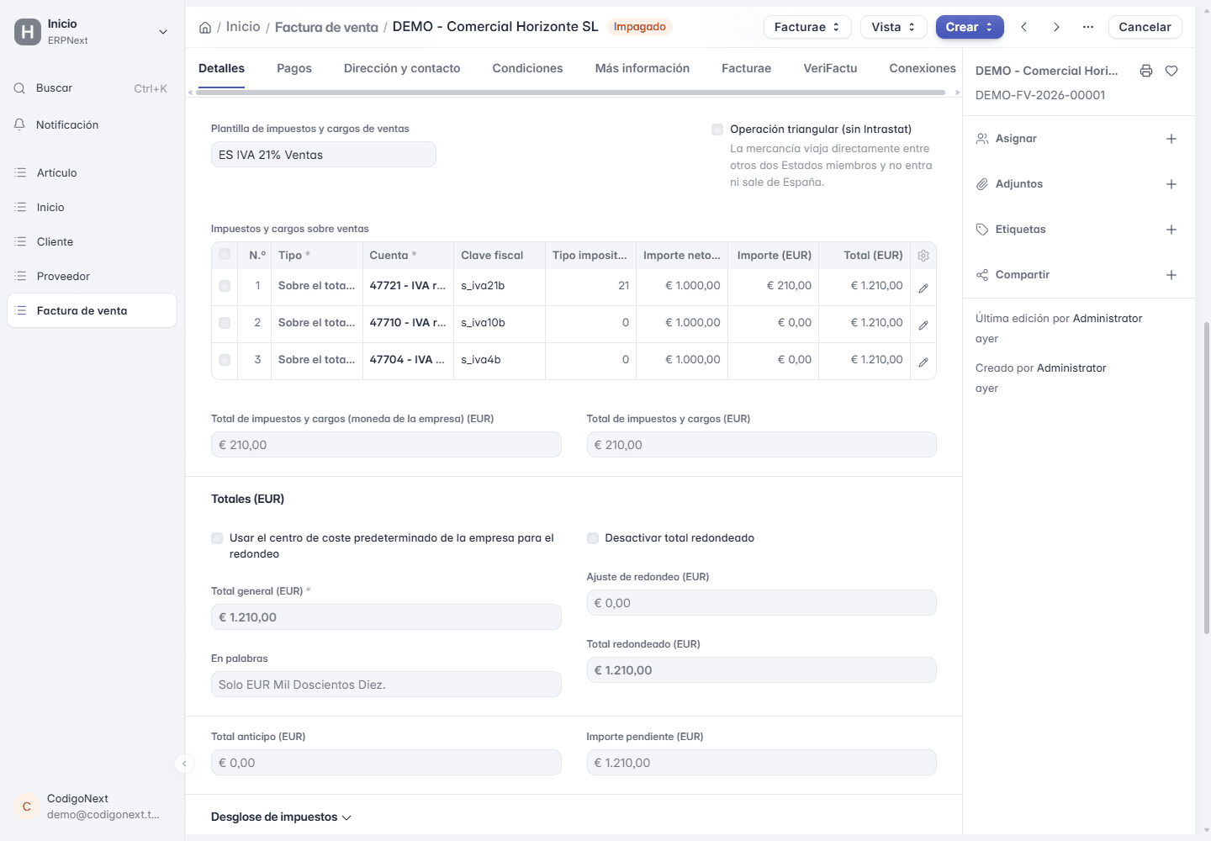Select tax row 1 checkbox
The image size is (1211, 841).
click(x=225, y=286)
